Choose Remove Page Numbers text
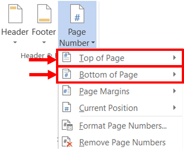Image resolution: width=184 pixels, height=149 pixels. coord(122,142)
